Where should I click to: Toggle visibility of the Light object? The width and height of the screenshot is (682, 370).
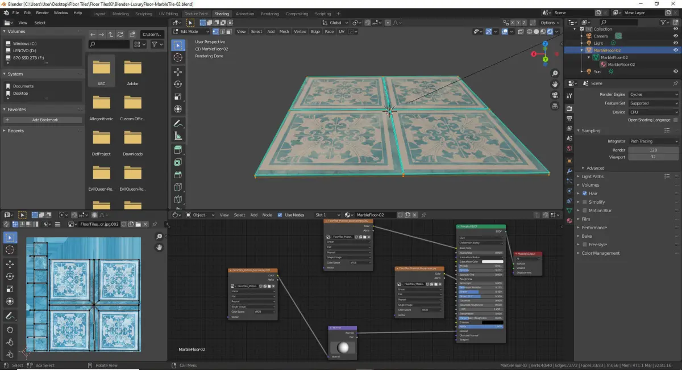[x=675, y=43]
